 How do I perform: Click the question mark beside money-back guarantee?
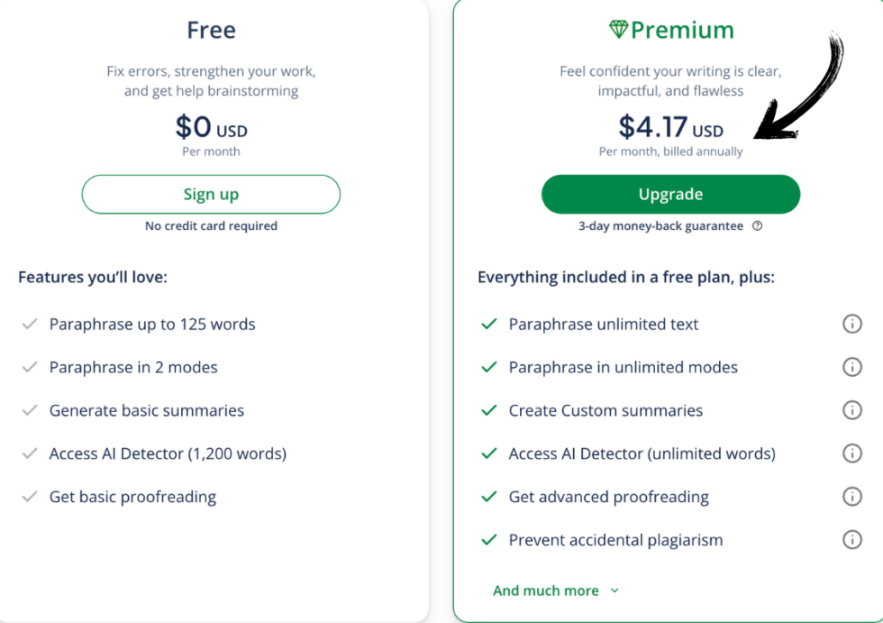click(x=757, y=226)
